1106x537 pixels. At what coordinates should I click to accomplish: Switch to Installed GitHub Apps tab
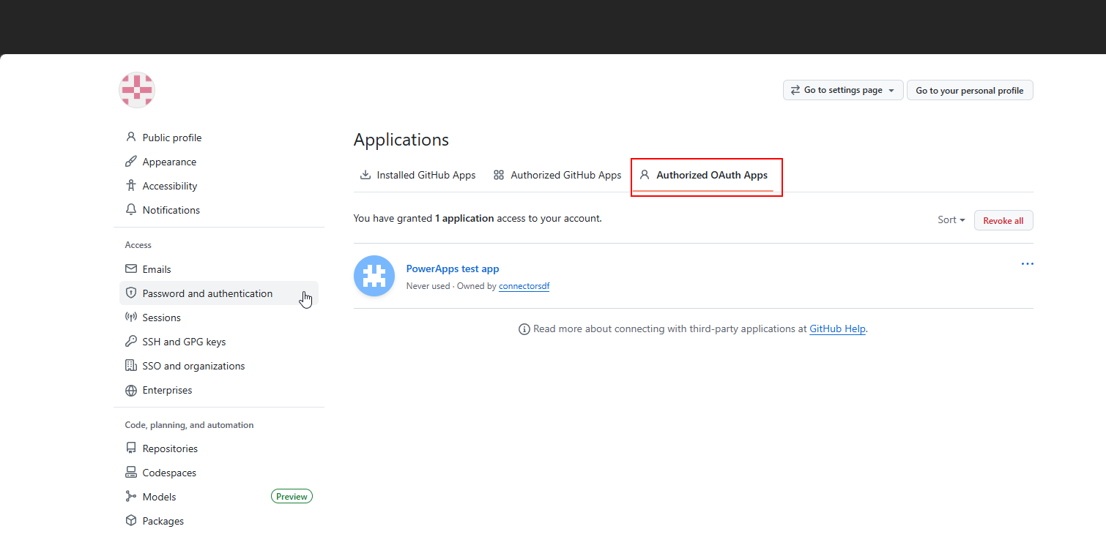point(417,175)
